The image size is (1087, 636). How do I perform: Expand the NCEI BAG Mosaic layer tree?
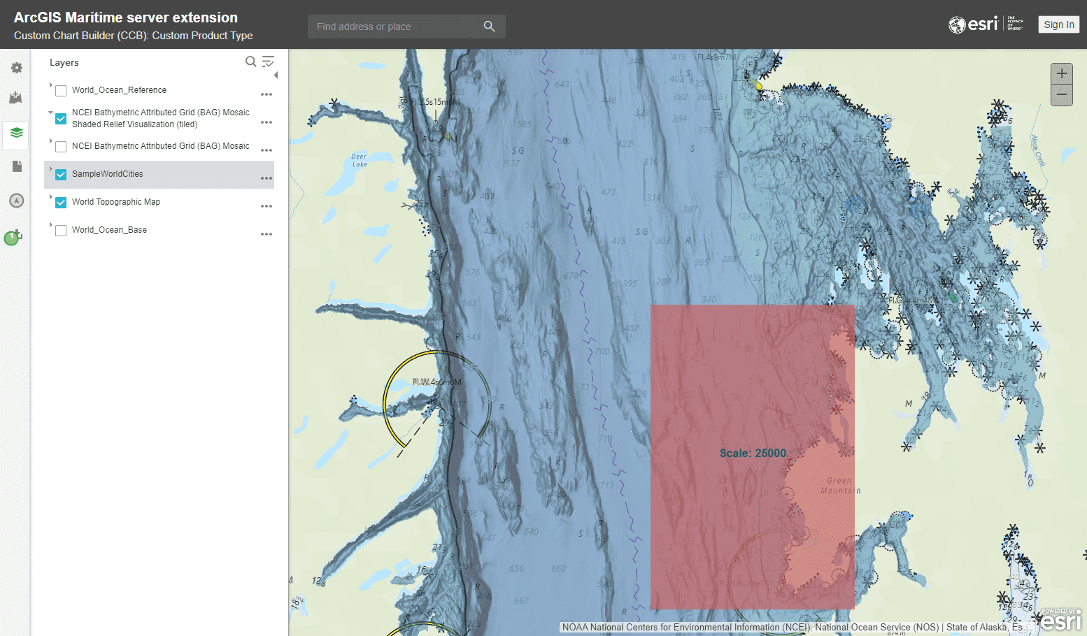click(x=50, y=140)
